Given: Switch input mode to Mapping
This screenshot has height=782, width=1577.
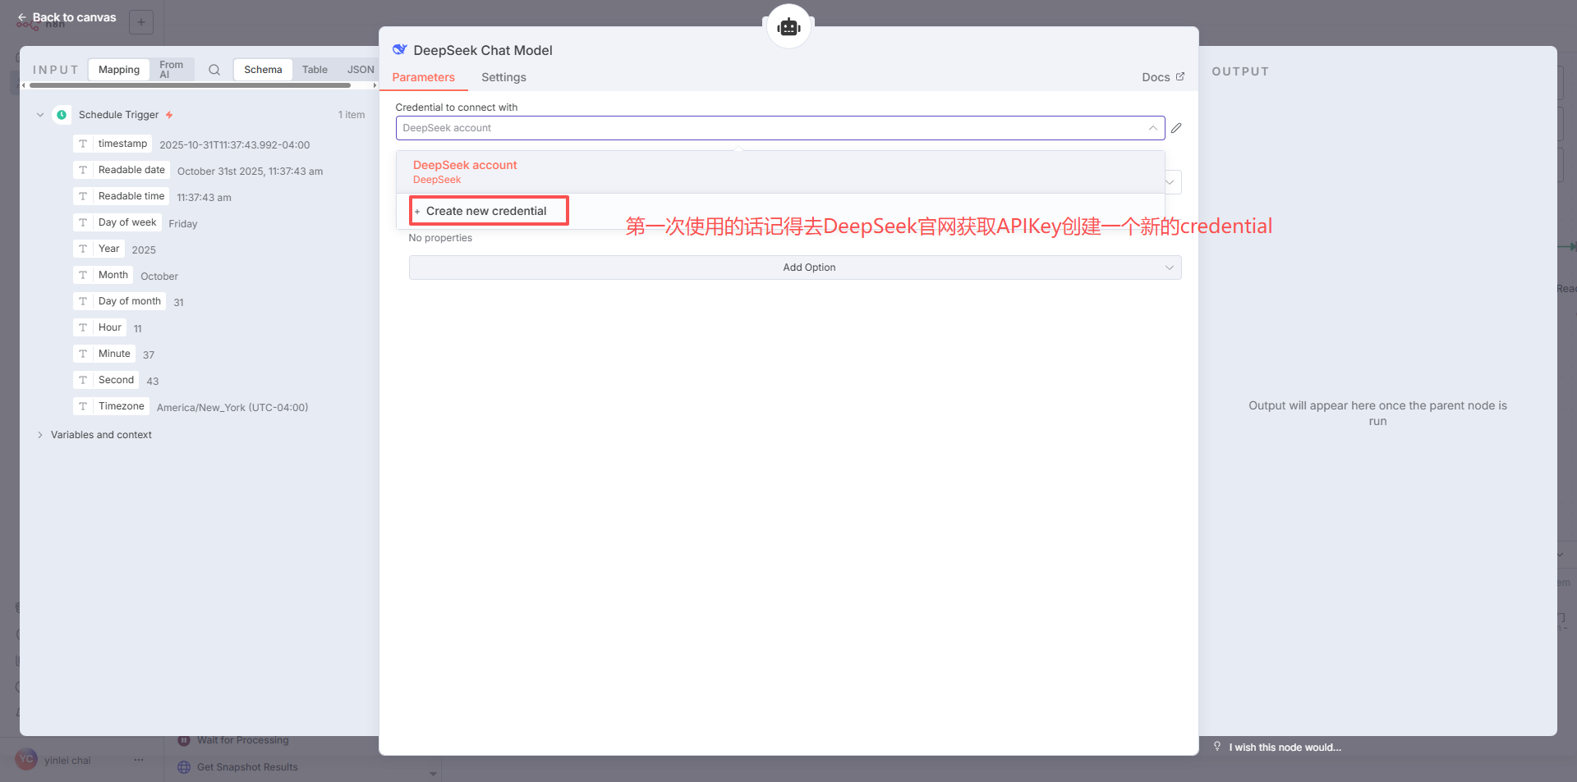Looking at the screenshot, I should click(119, 70).
